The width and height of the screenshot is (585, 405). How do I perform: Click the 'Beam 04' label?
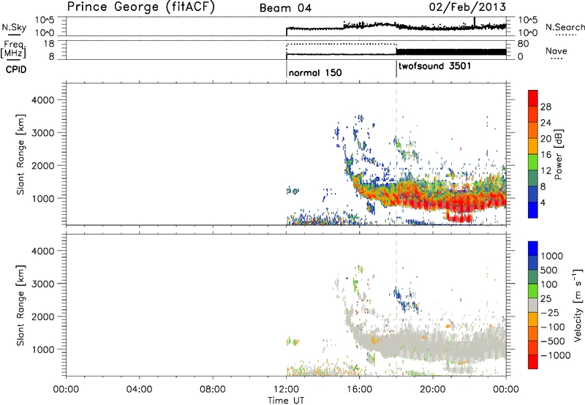[x=285, y=8]
